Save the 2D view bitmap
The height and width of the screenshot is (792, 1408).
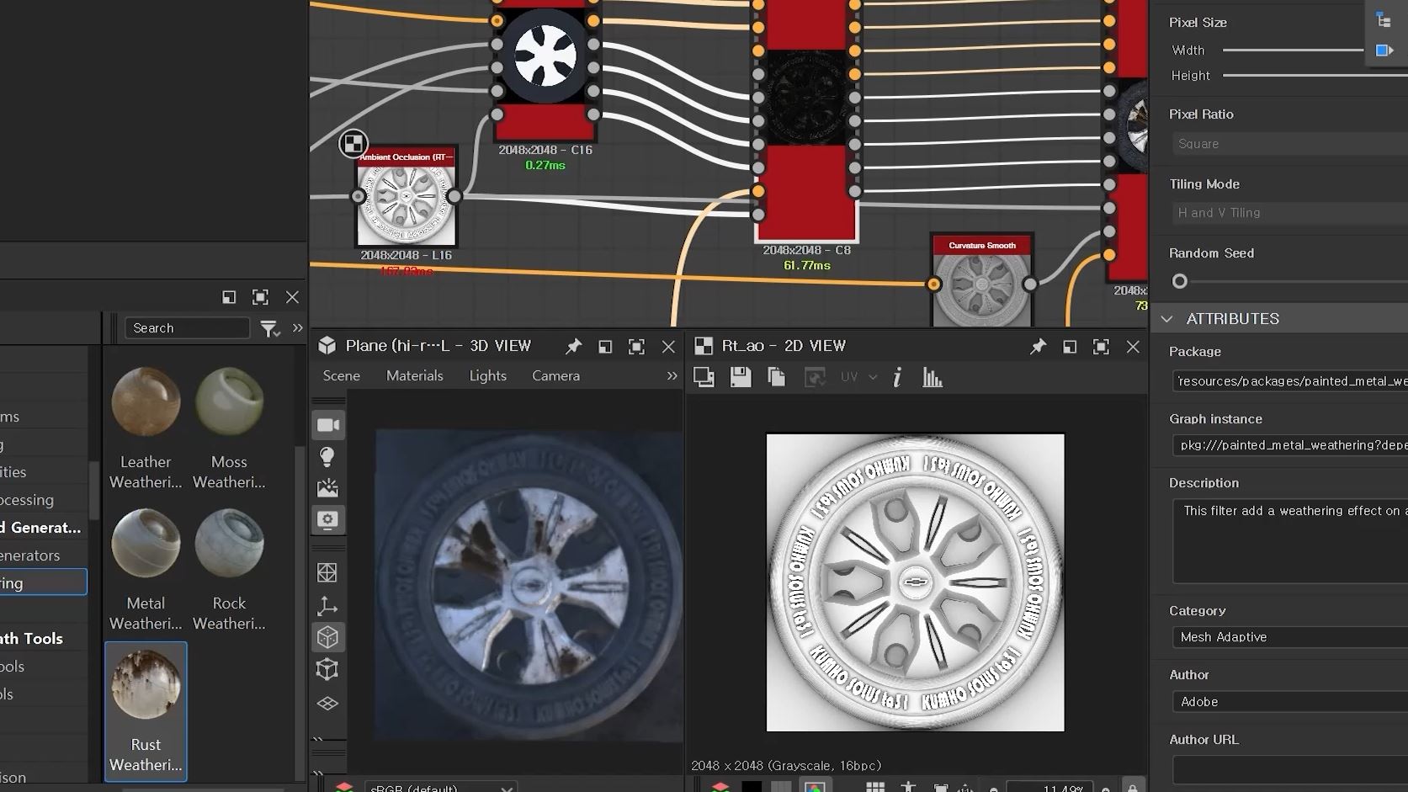coord(741,378)
